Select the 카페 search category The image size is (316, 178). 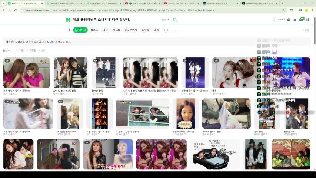pyautogui.click(x=105, y=30)
